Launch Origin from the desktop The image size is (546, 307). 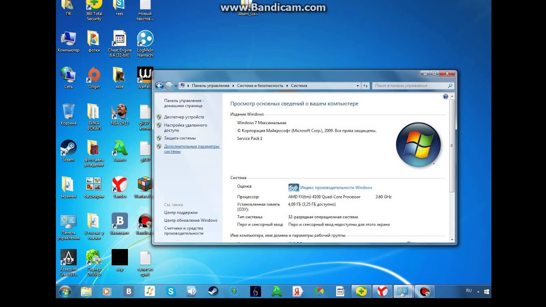coord(94,78)
